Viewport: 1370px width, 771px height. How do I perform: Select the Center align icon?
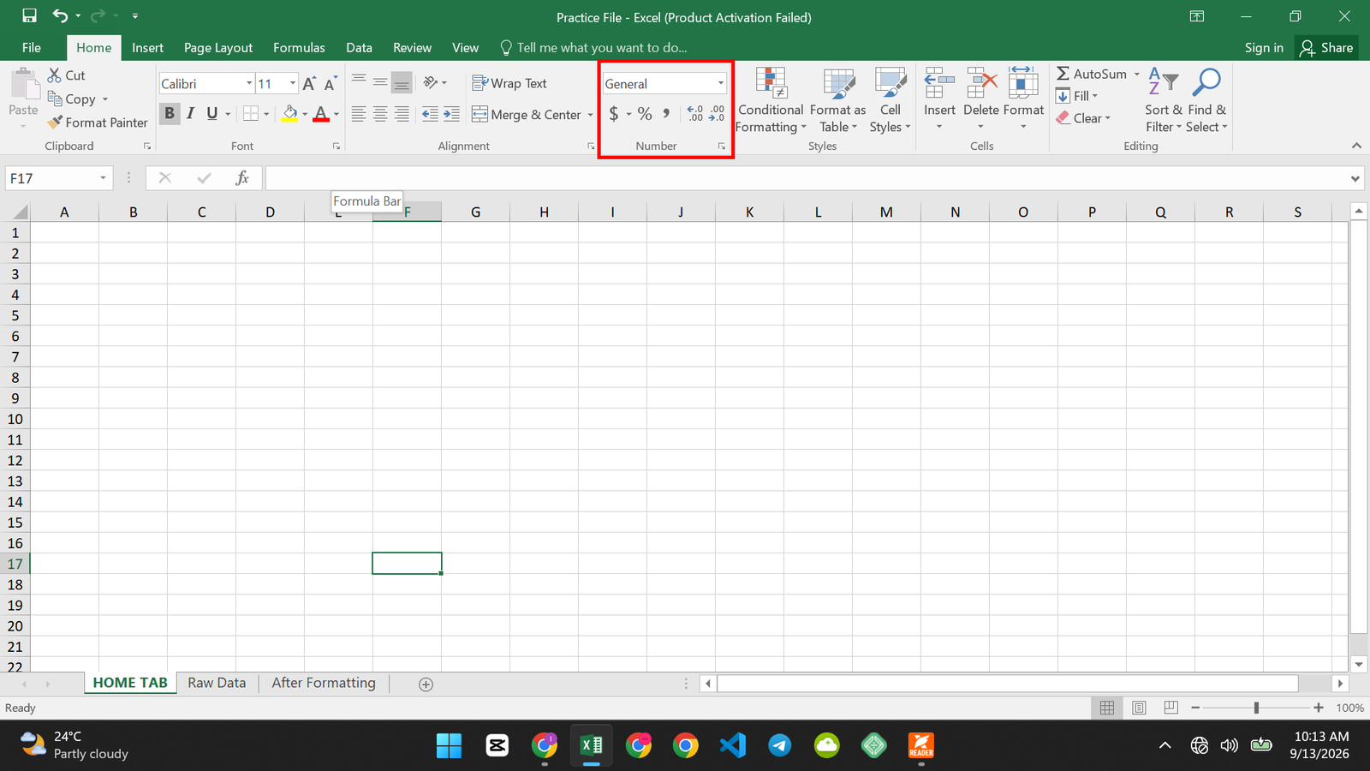[380, 114]
